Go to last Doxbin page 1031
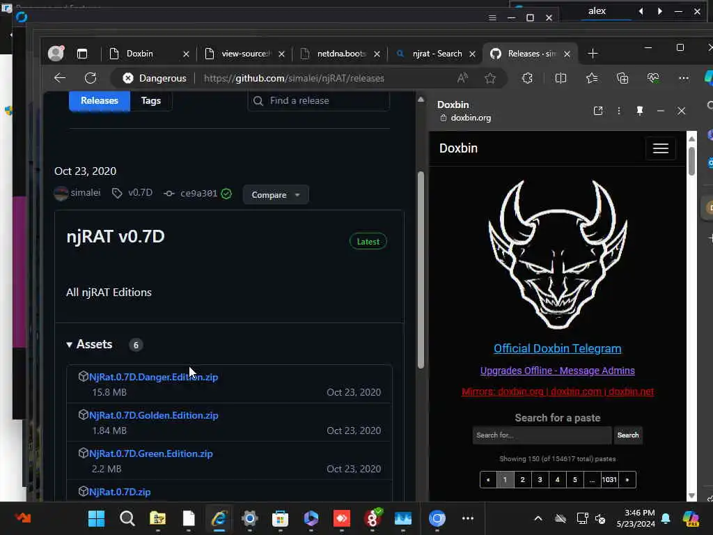The image size is (713, 535). (609, 479)
